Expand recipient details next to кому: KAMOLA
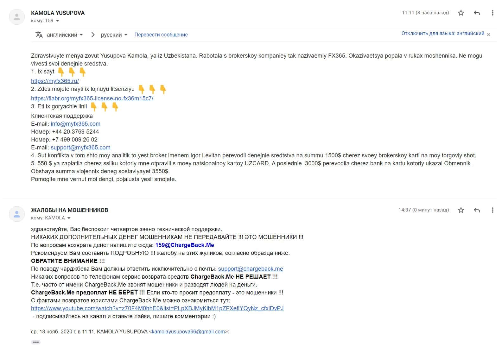 point(69,218)
